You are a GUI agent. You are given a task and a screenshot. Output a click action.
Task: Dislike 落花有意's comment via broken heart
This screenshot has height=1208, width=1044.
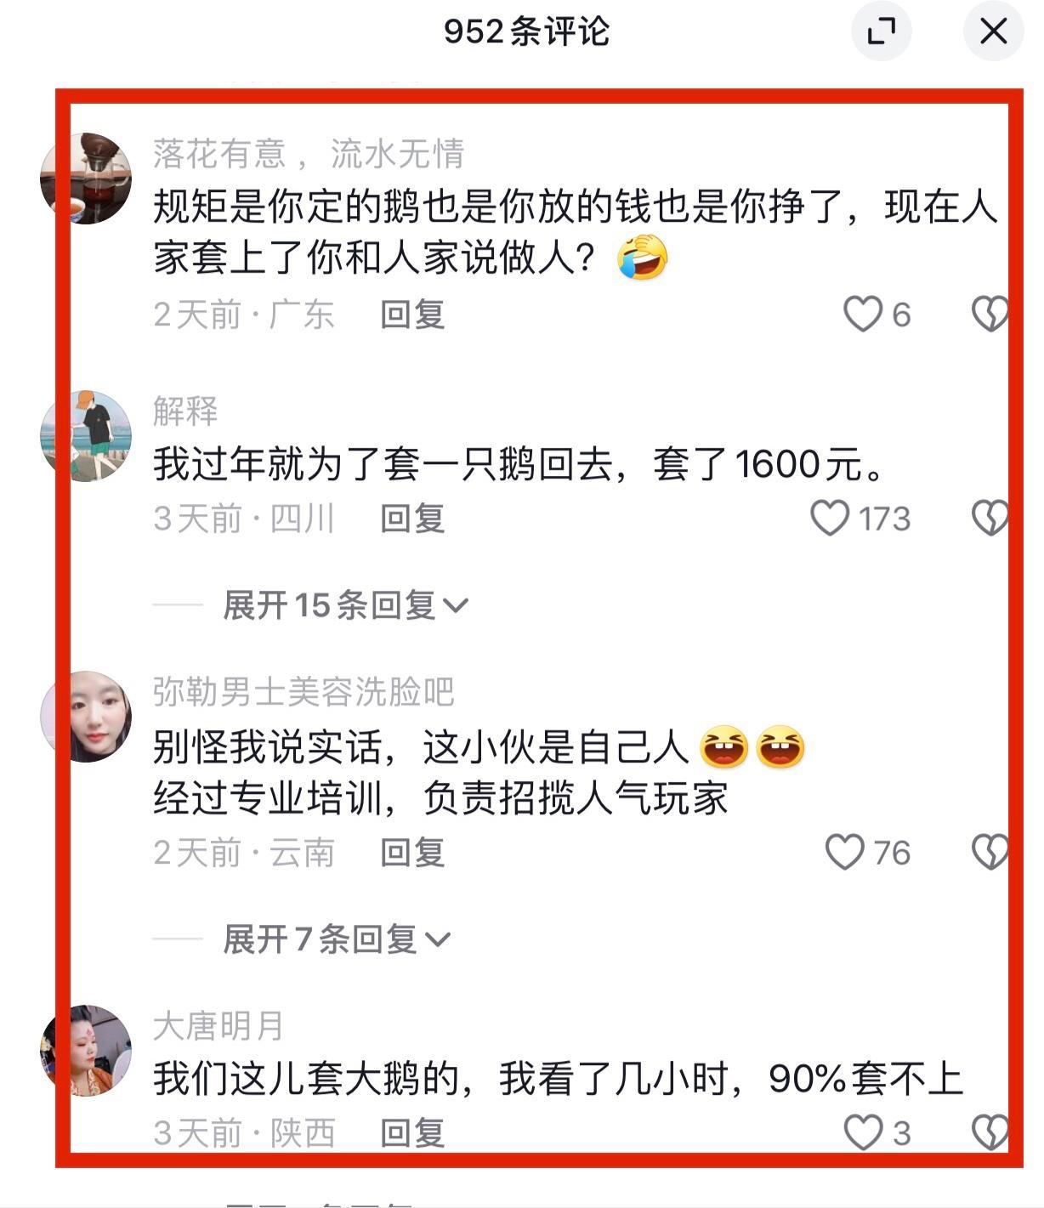pyautogui.click(x=990, y=315)
